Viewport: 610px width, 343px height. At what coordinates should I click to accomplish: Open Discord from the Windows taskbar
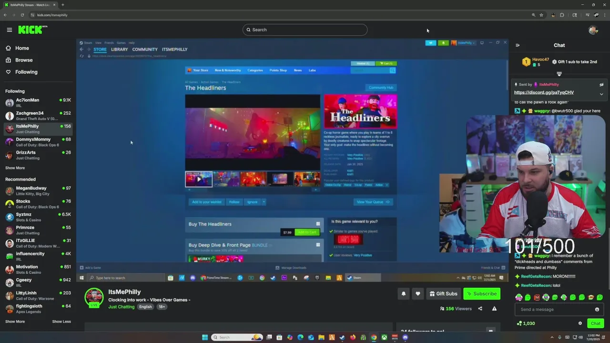[405, 337]
